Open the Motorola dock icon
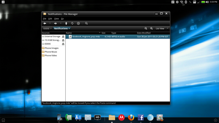This screenshot has height=123, width=219. pos(121,118)
